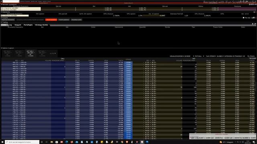The width and height of the screenshot is (257, 144).
Task: Click the call-side VEGA column header
Action: (106, 60)
